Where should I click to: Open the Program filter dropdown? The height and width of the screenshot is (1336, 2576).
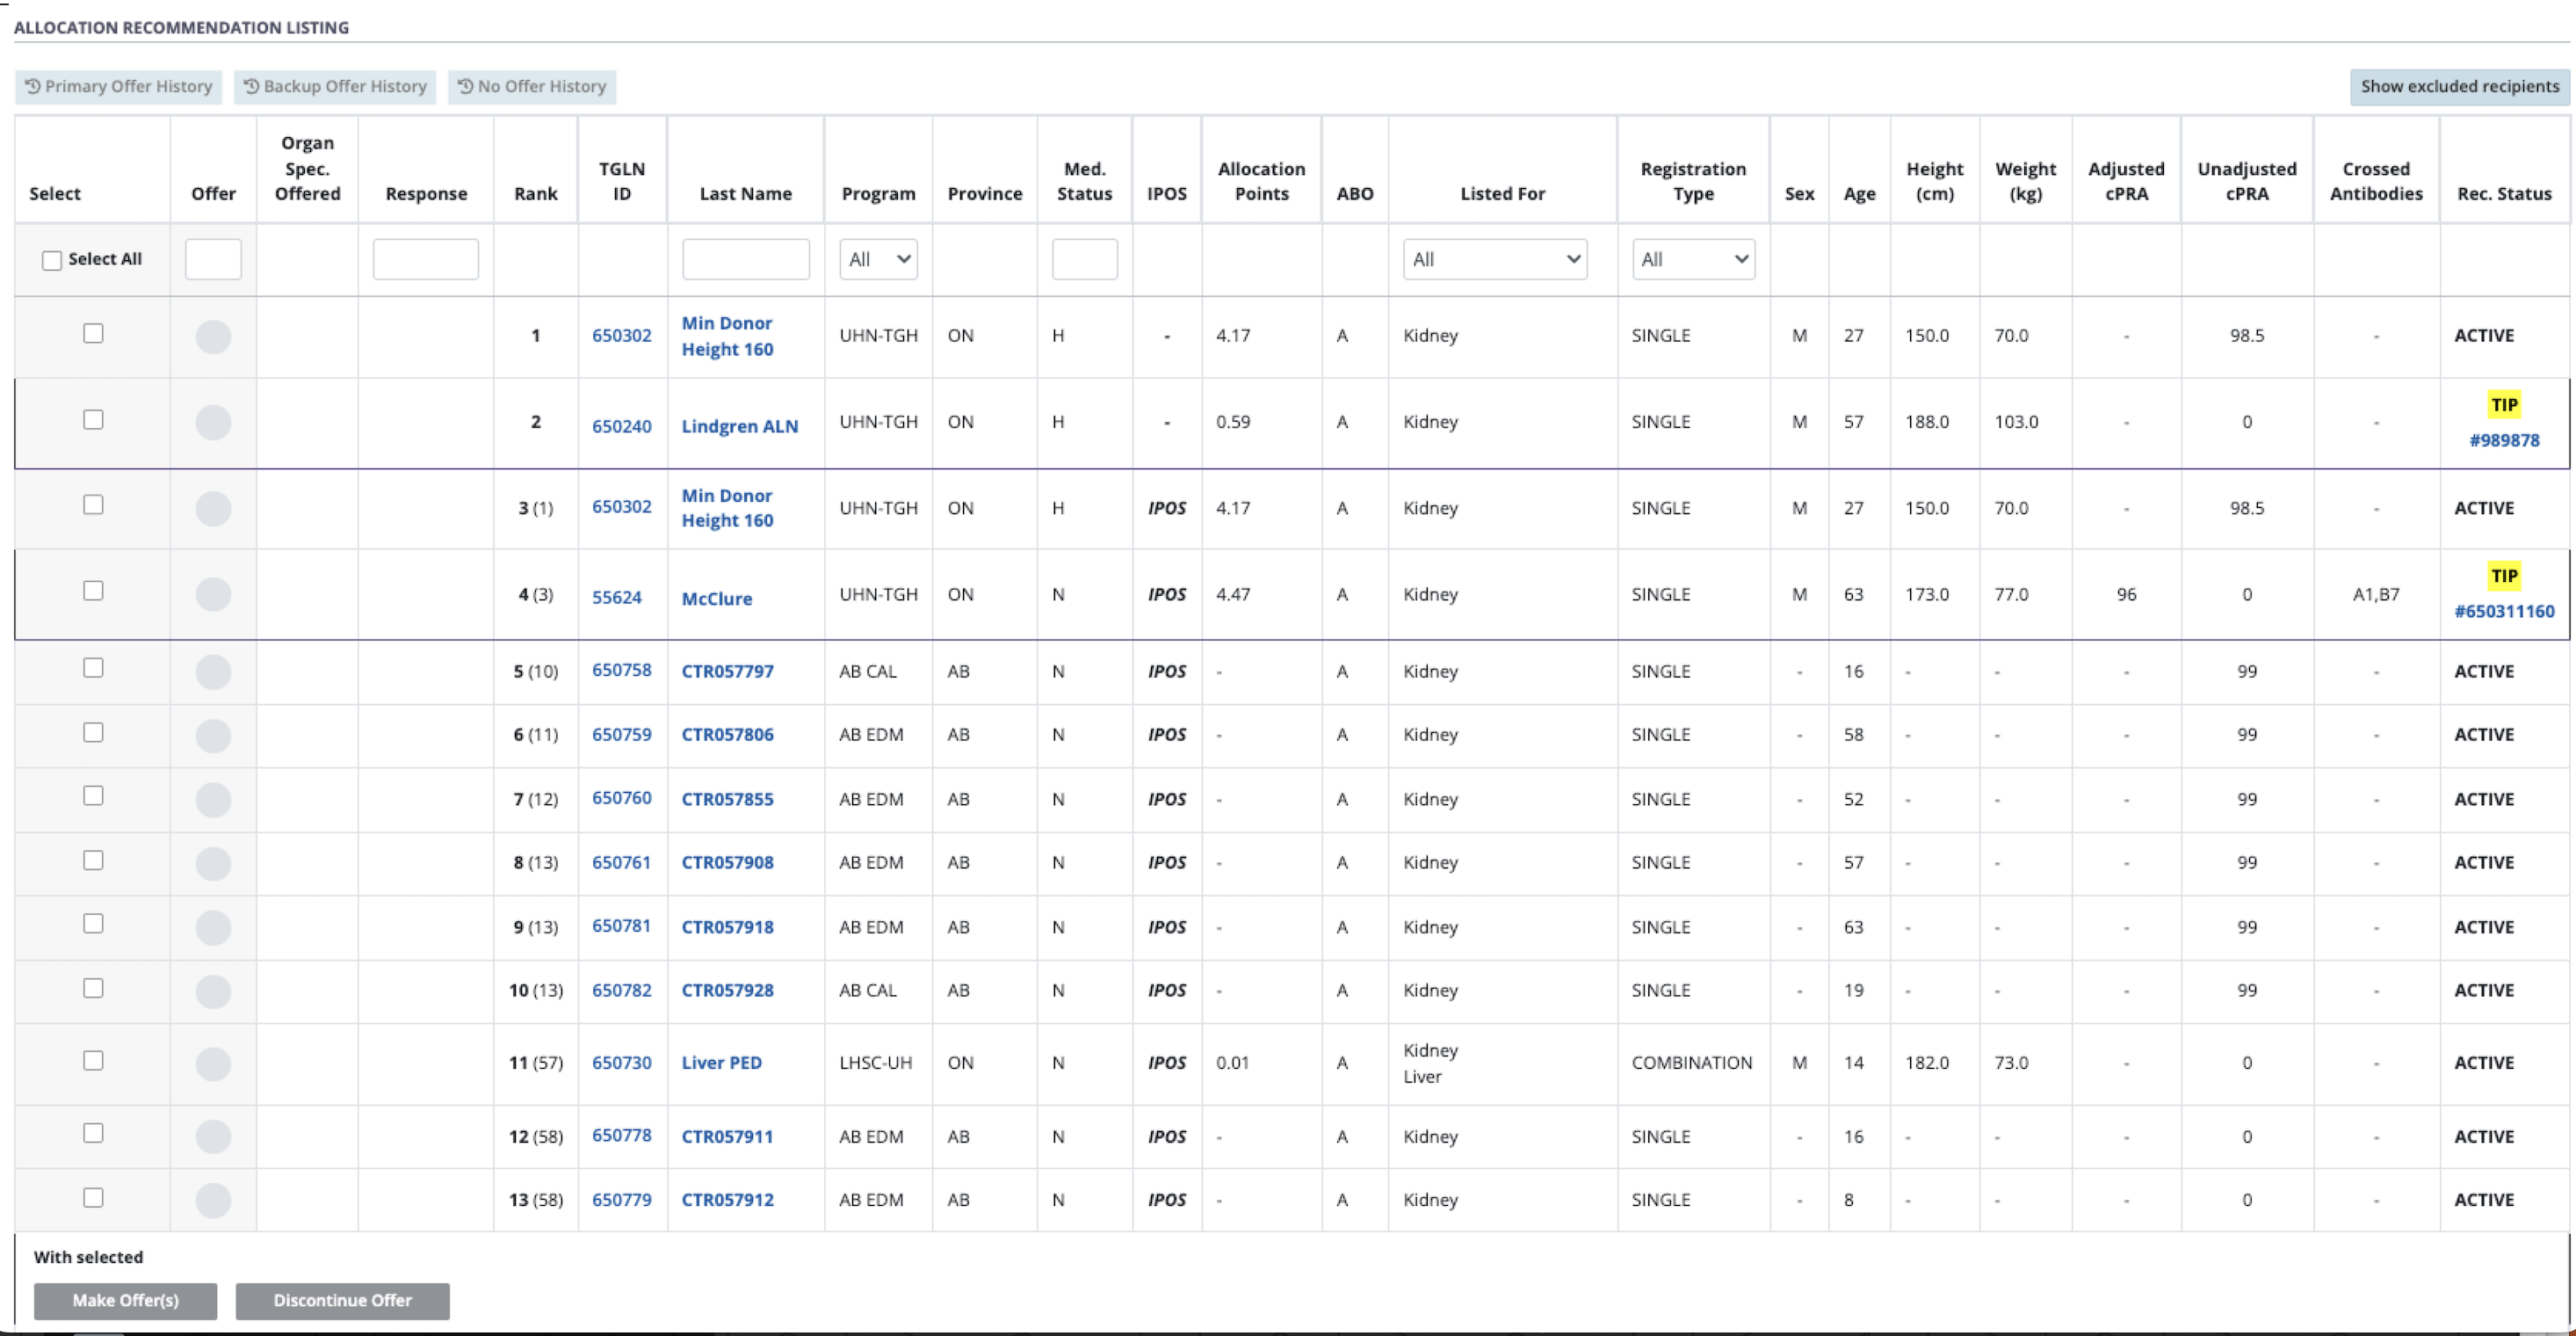coord(878,258)
